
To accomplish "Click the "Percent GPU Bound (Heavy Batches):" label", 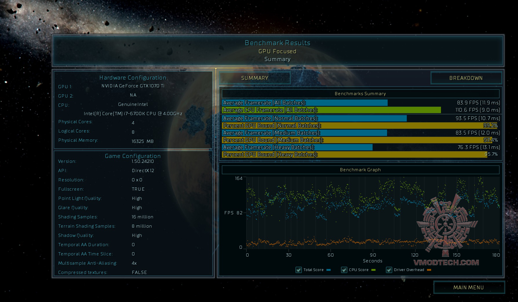I will point(271,154).
